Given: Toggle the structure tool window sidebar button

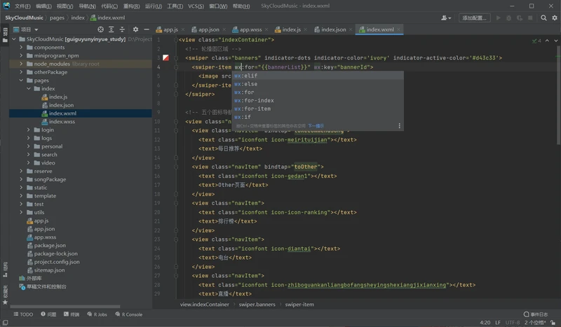Looking at the screenshot, I should [5, 269].
